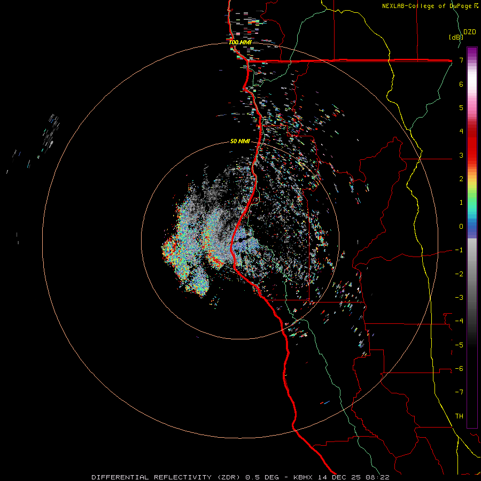Click the -5 dB label on color scale
The width and height of the screenshot is (481, 481).
459,345
